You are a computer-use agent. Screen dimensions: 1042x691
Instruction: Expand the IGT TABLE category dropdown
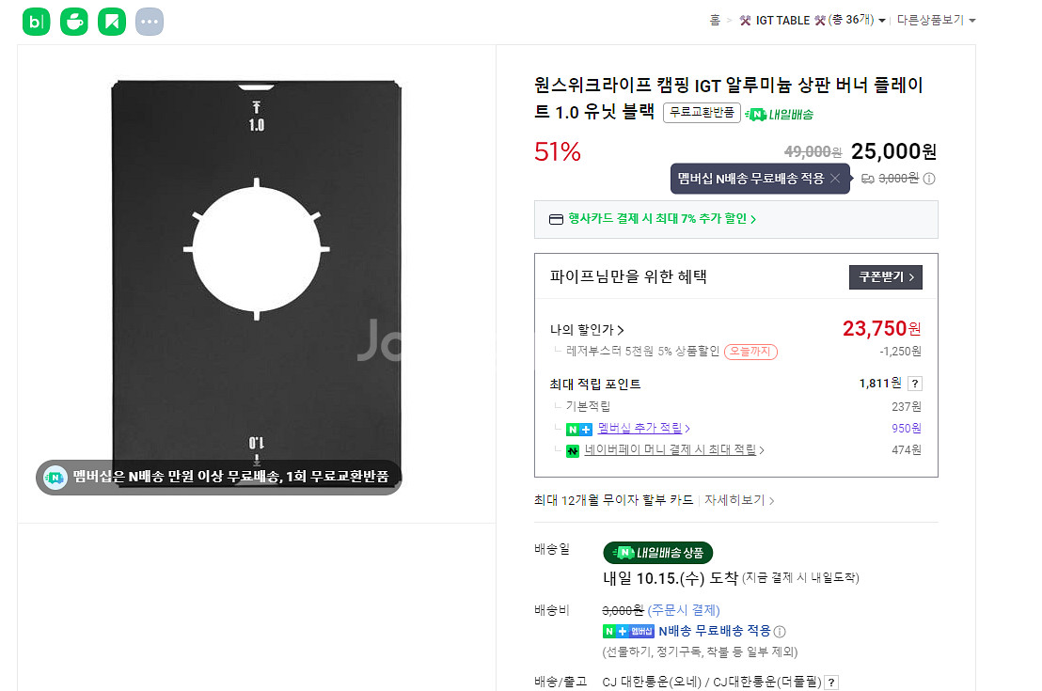tap(882, 21)
